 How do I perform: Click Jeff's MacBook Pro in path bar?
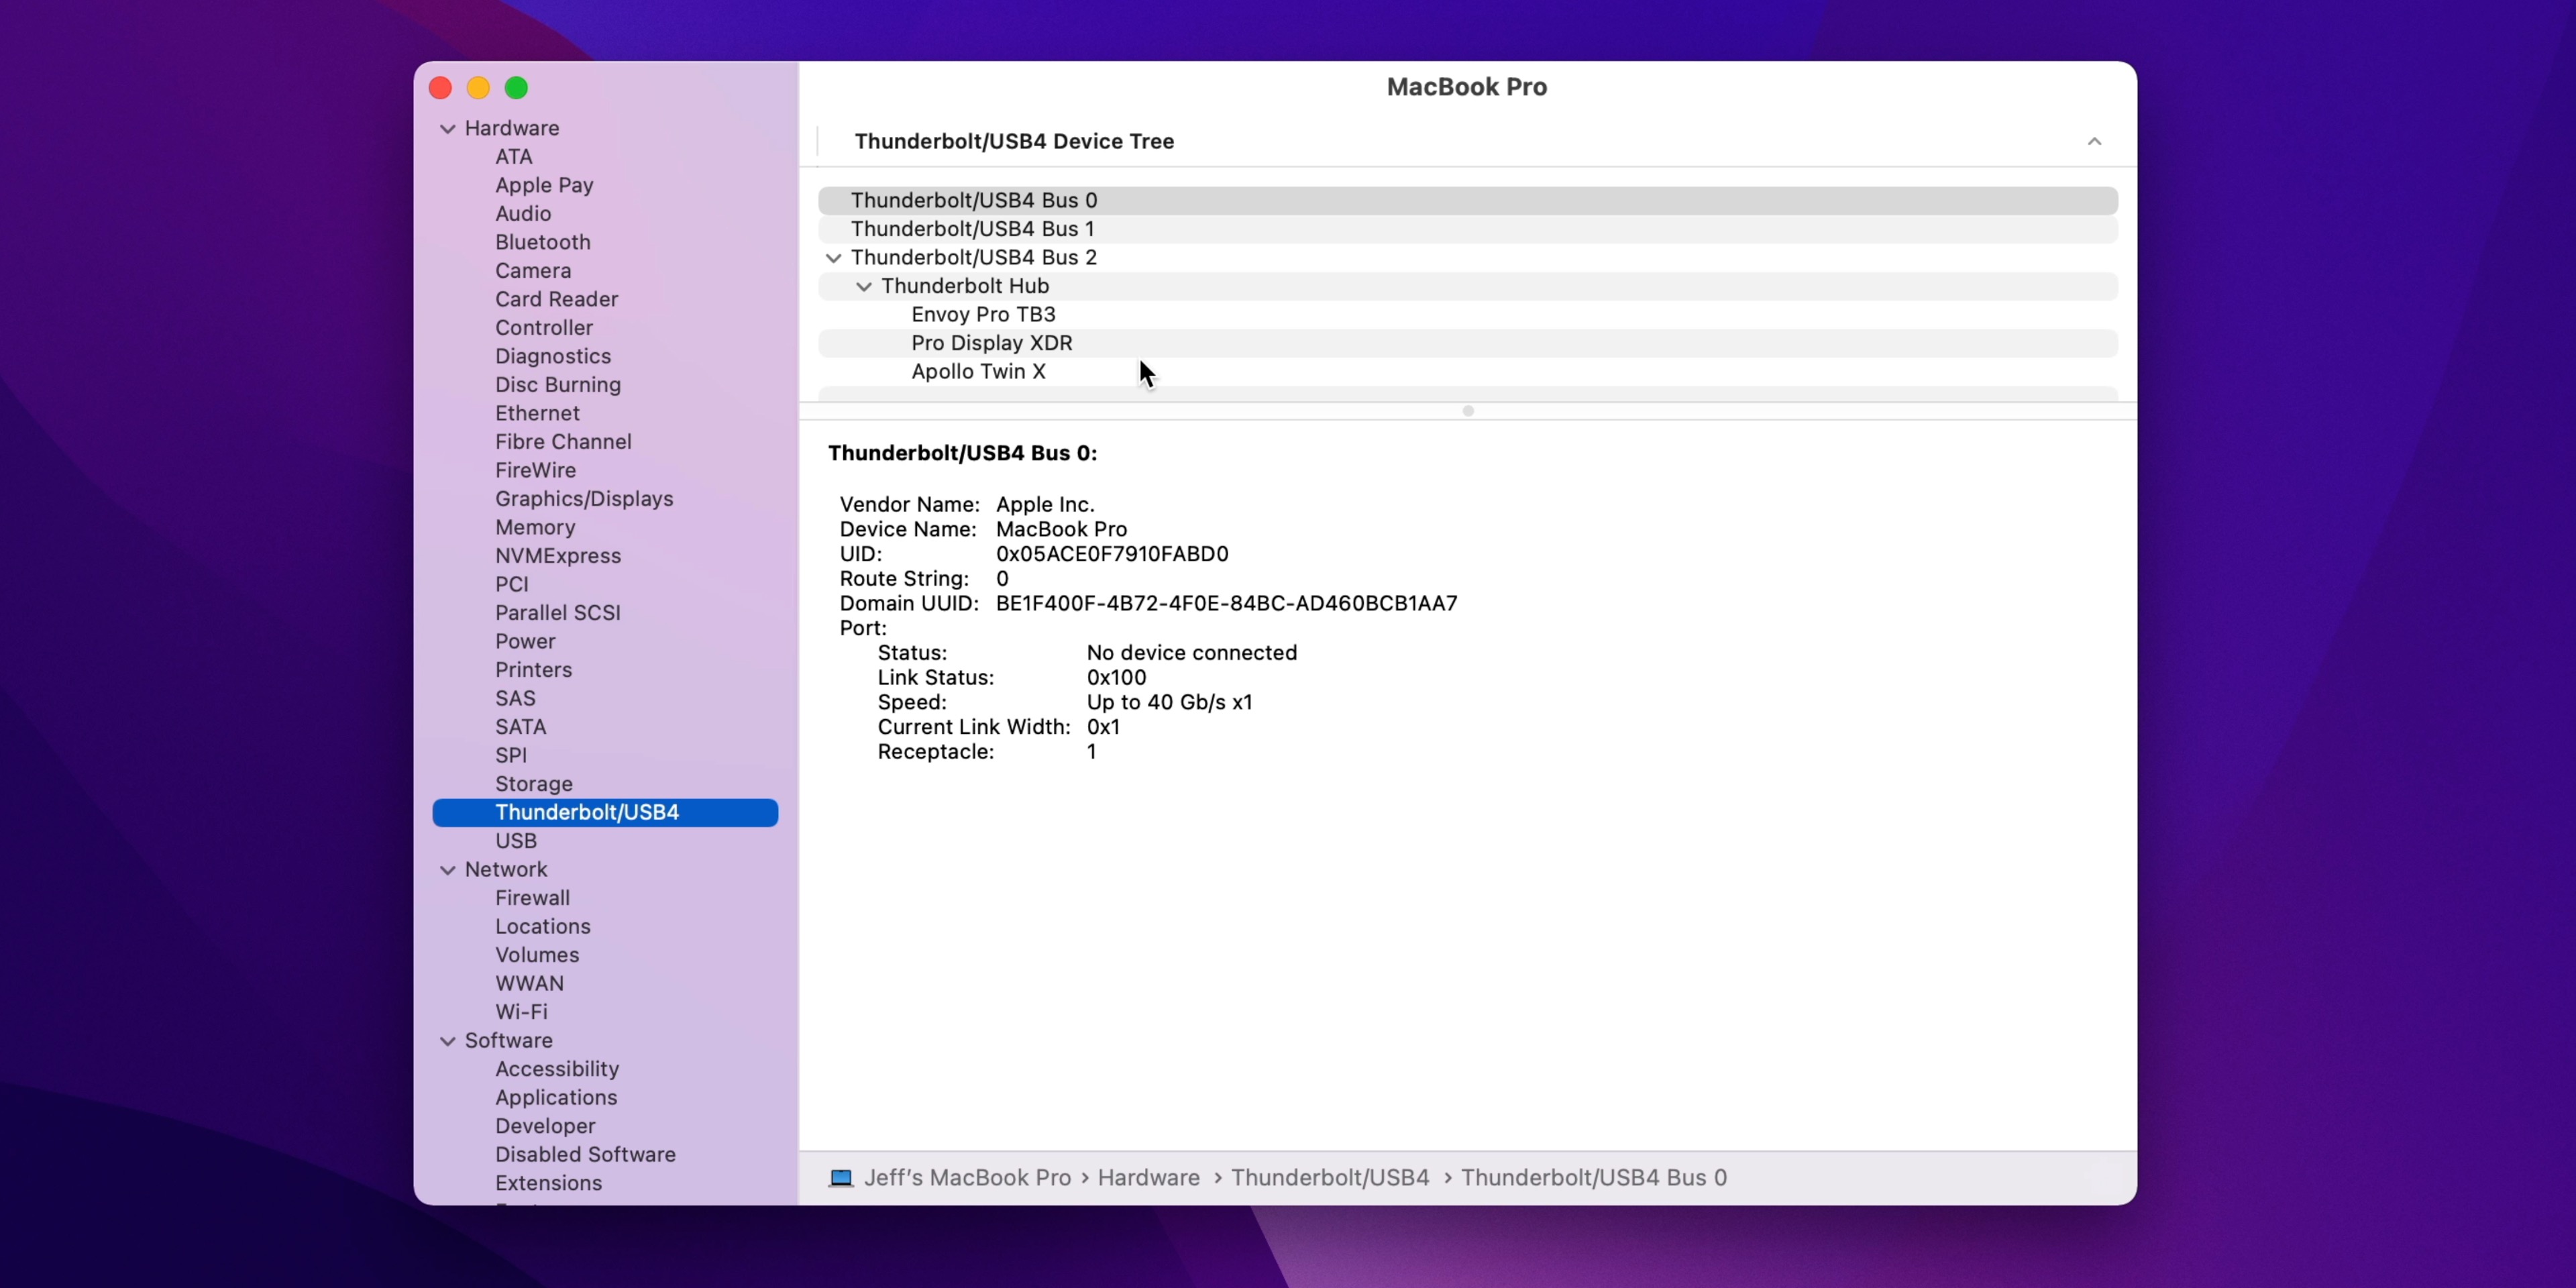[967, 1177]
